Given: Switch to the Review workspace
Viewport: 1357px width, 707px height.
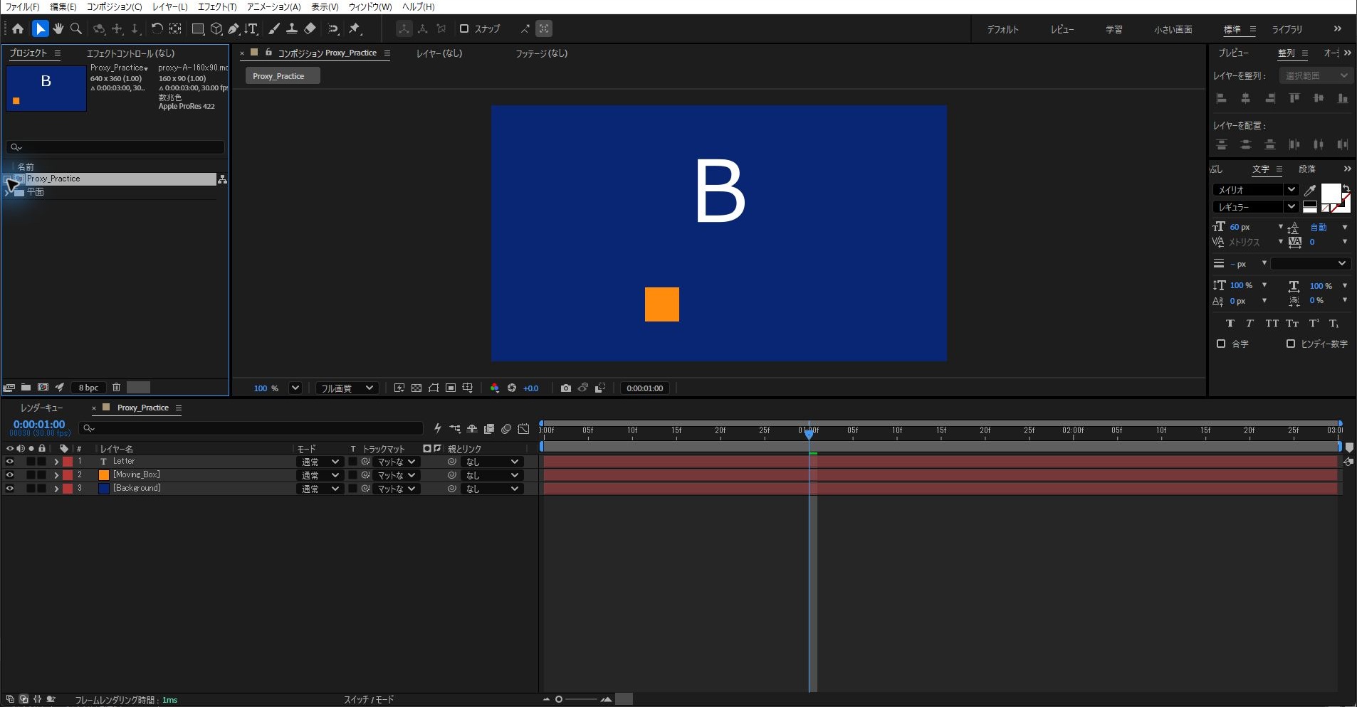Looking at the screenshot, I should (x=1062, y=29).
